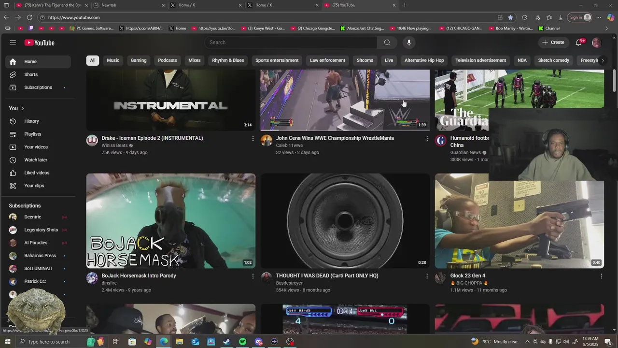618x348 pixels.
Task: Select the Law enforcement chip
Action: 327,60
